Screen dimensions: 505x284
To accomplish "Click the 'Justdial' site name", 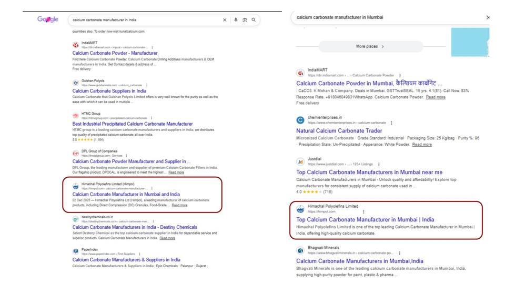I will coord(315,159).
